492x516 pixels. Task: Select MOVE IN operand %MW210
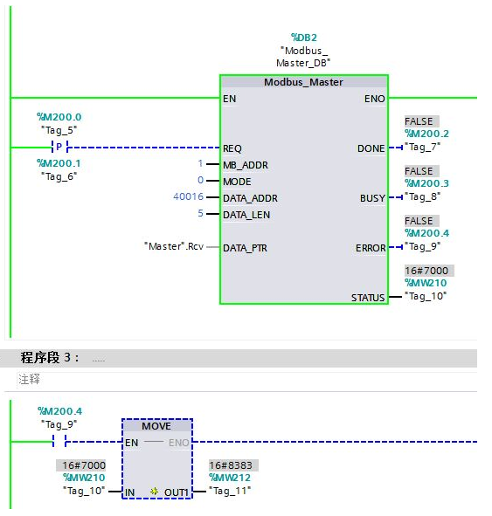pyautogui.click(x=84, y=478)
